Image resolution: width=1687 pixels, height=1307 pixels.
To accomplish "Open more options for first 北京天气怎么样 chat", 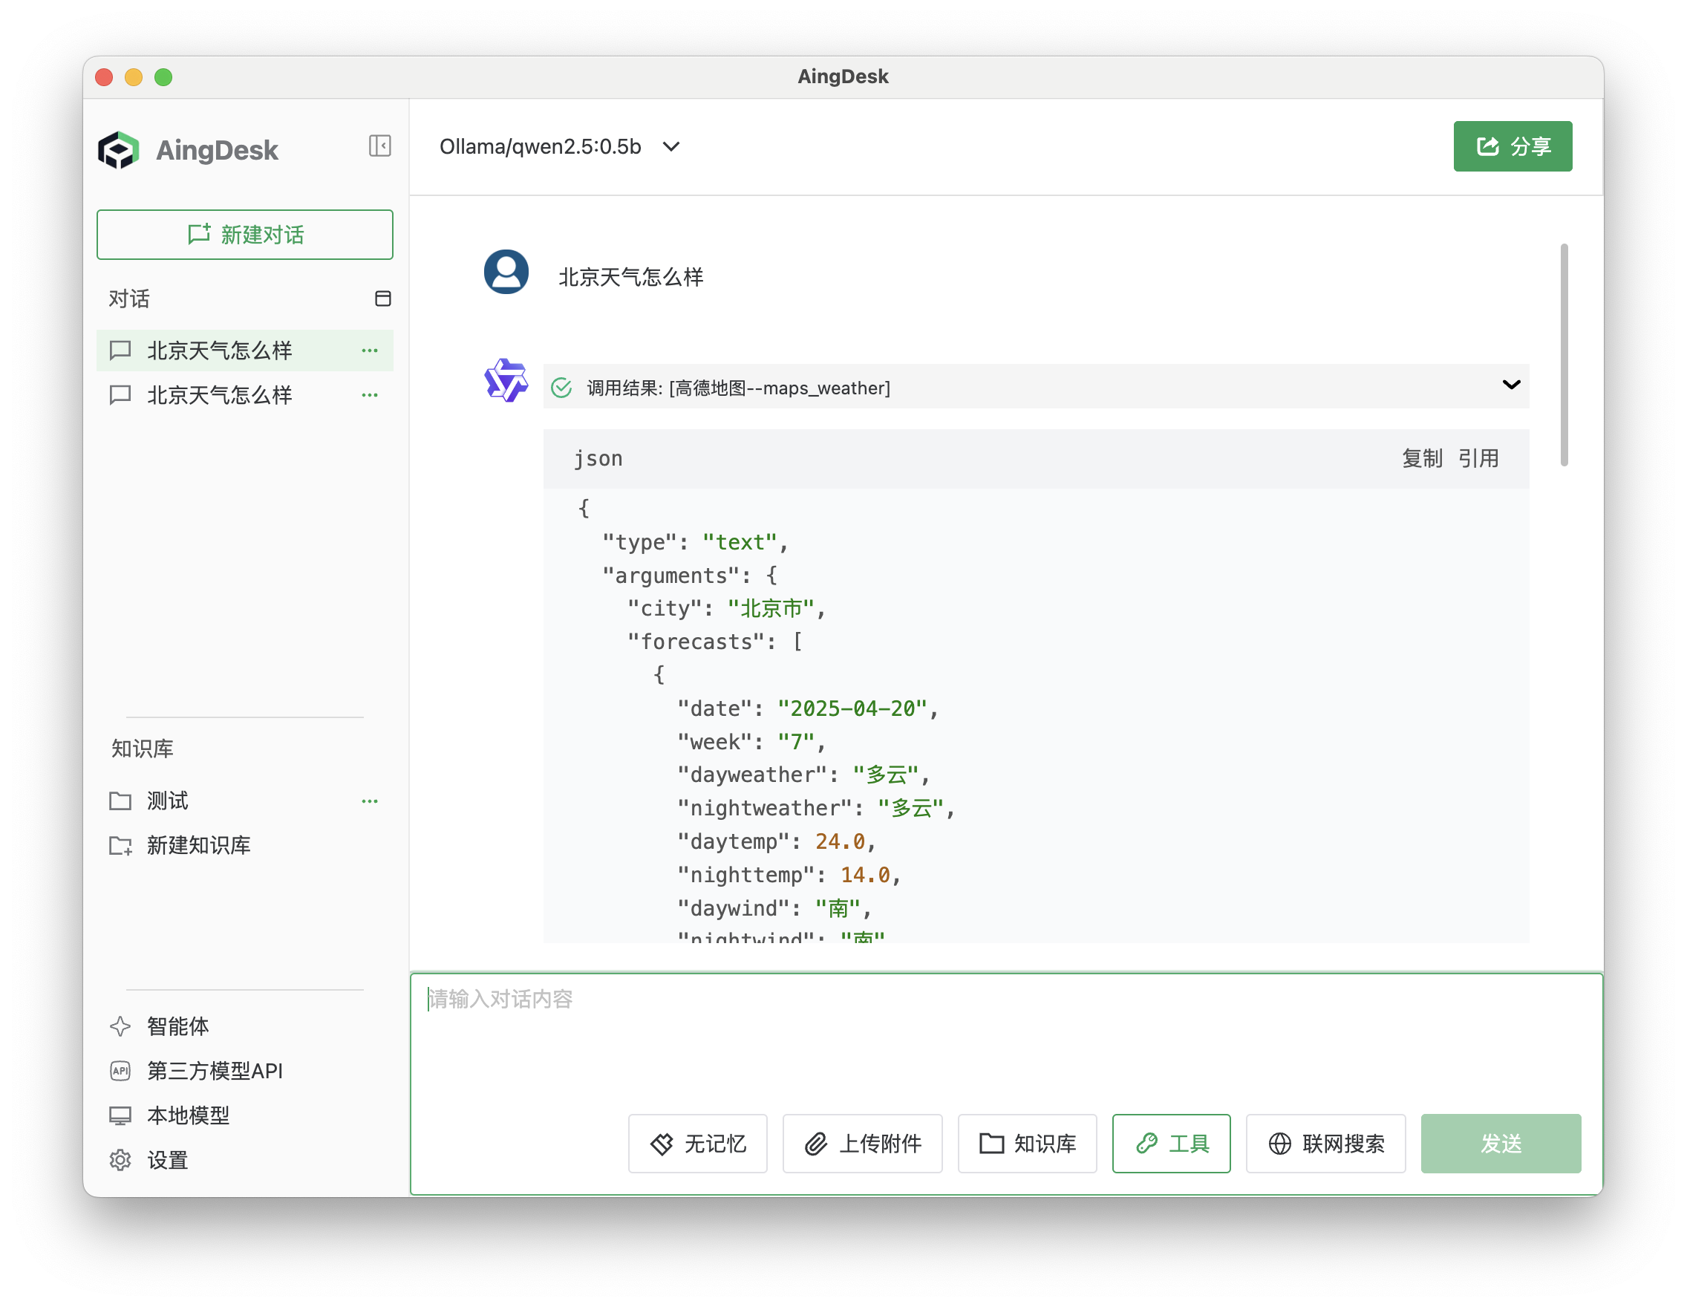I will pos(369,351).
